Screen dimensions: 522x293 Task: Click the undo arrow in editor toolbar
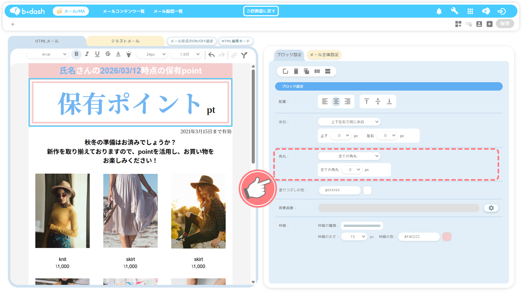click(x=211, y=55)
